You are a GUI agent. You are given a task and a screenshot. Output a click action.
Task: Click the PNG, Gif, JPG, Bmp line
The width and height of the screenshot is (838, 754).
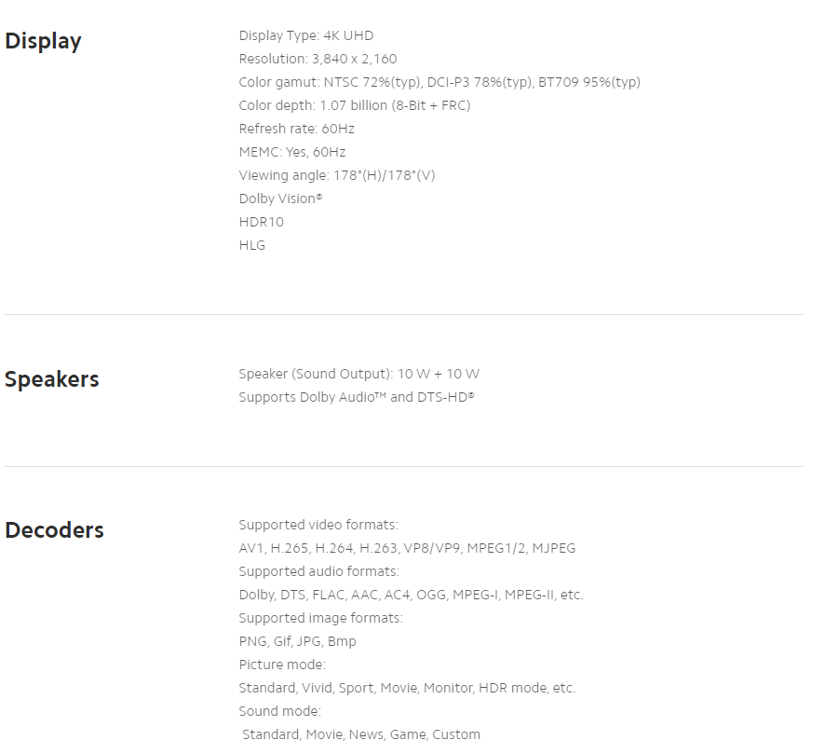(x=297, y=641)
